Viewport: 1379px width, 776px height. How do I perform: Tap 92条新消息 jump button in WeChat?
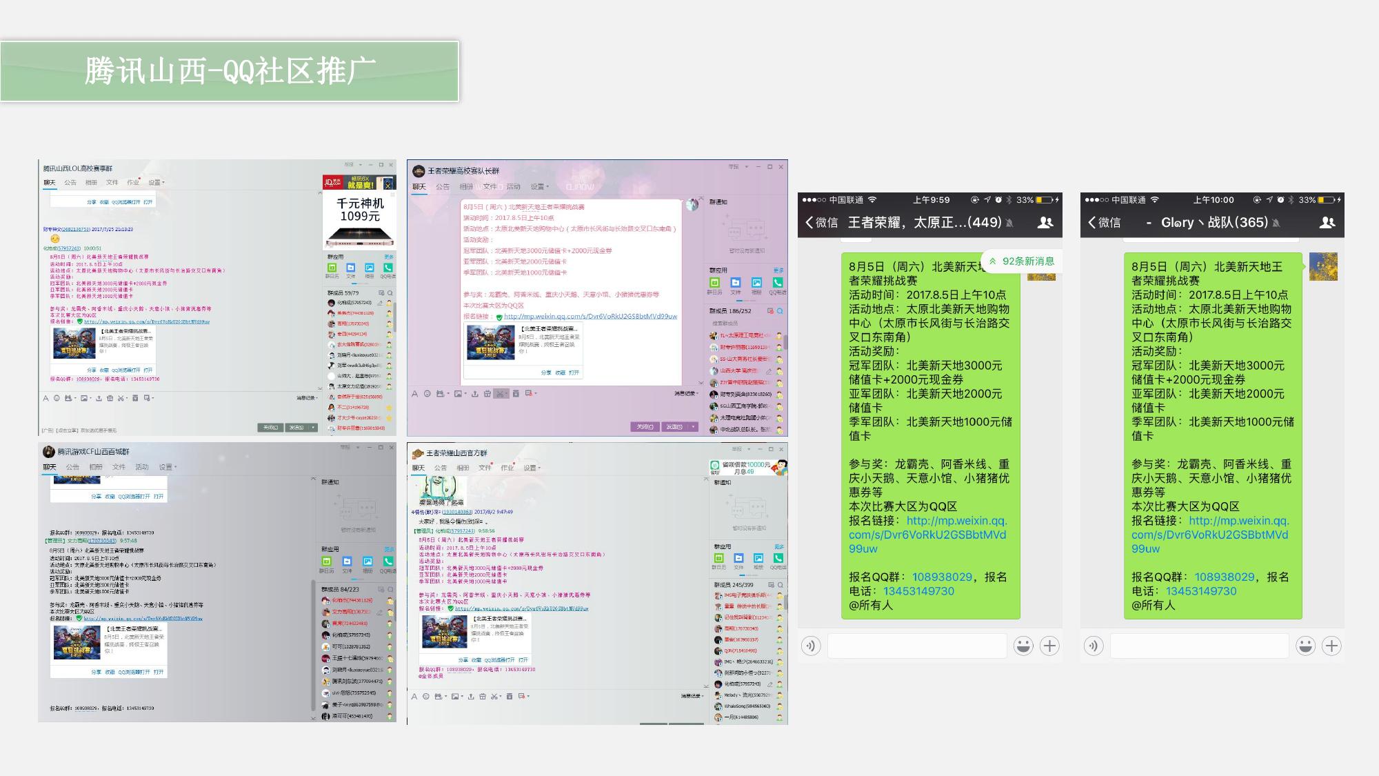[x=1022, y=261]
